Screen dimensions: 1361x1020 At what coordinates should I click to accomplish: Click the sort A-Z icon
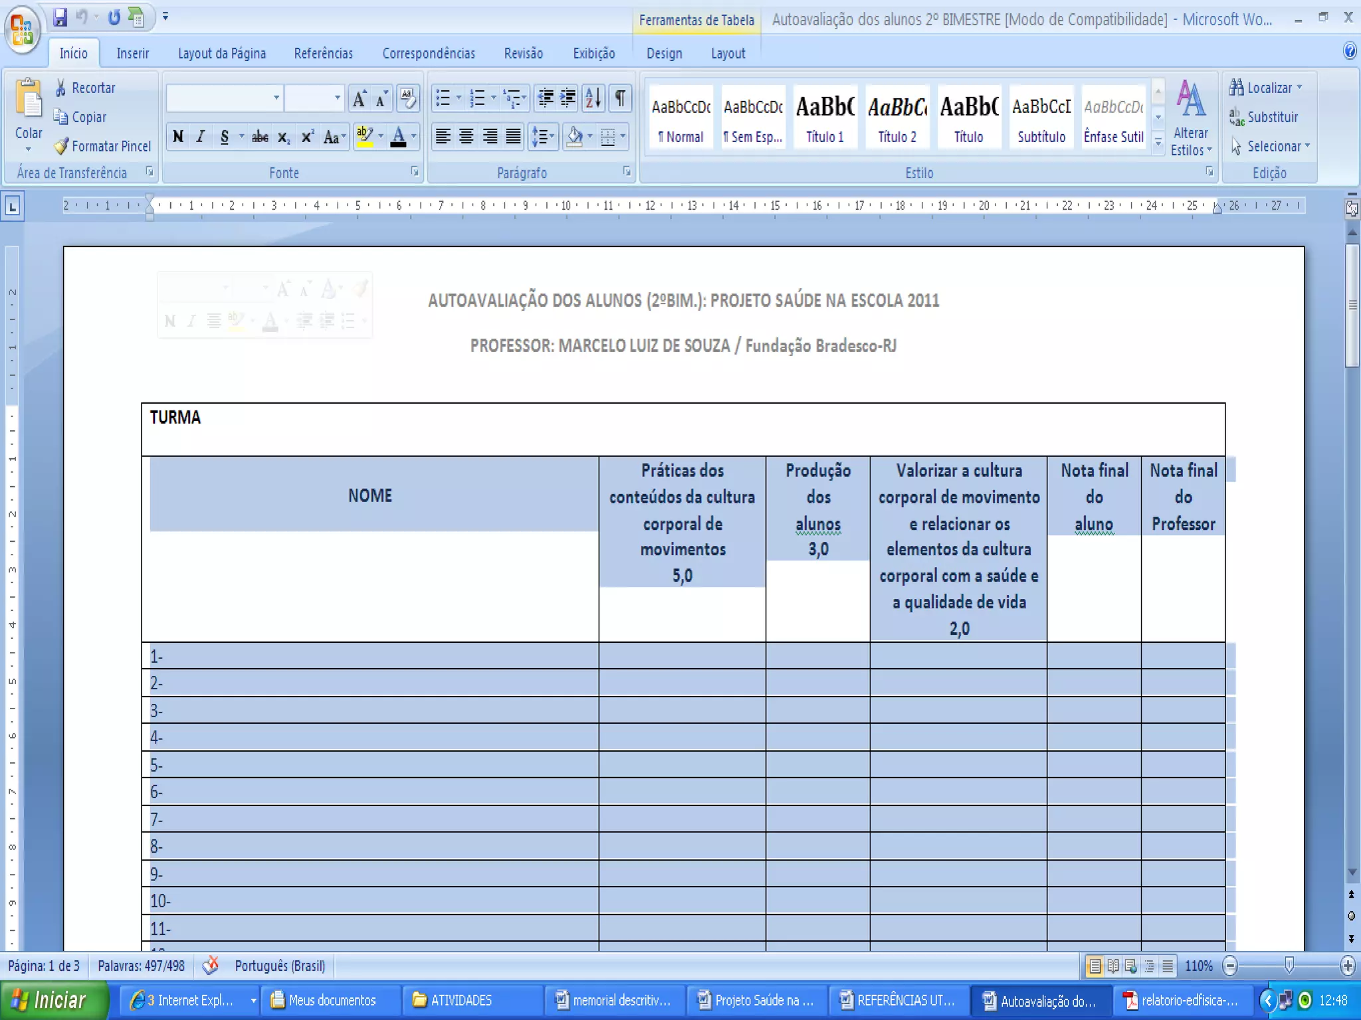[593, 99]
